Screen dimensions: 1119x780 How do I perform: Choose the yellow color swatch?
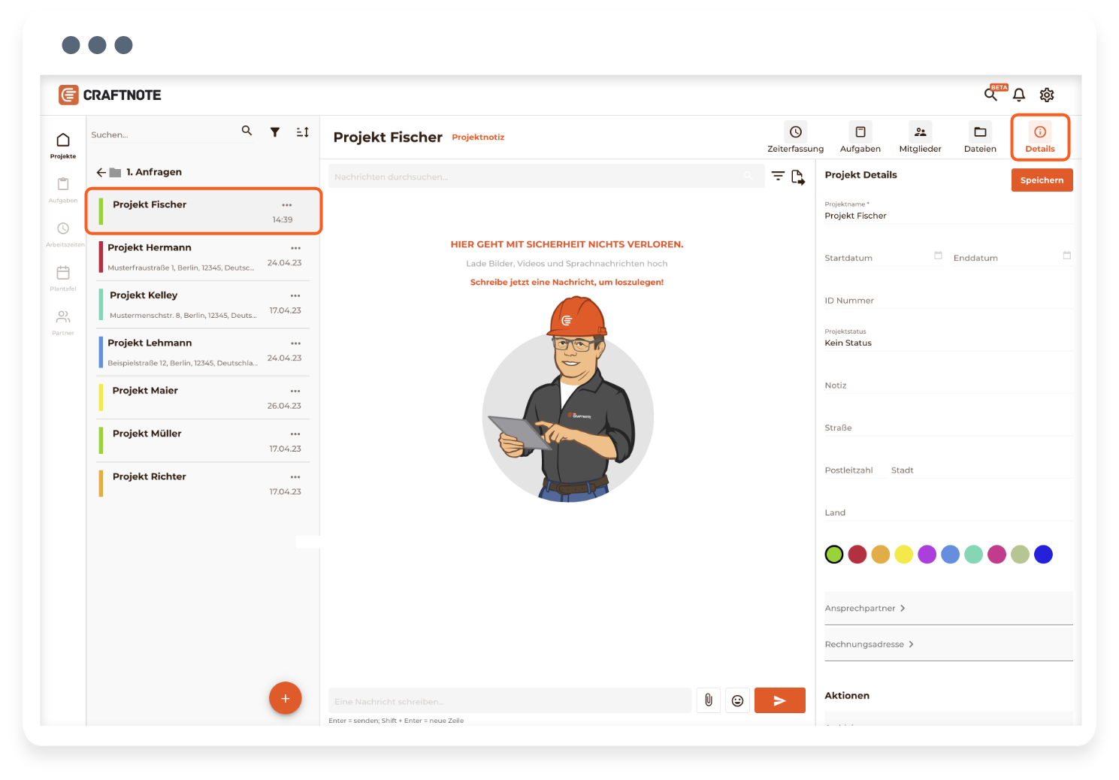904,555
